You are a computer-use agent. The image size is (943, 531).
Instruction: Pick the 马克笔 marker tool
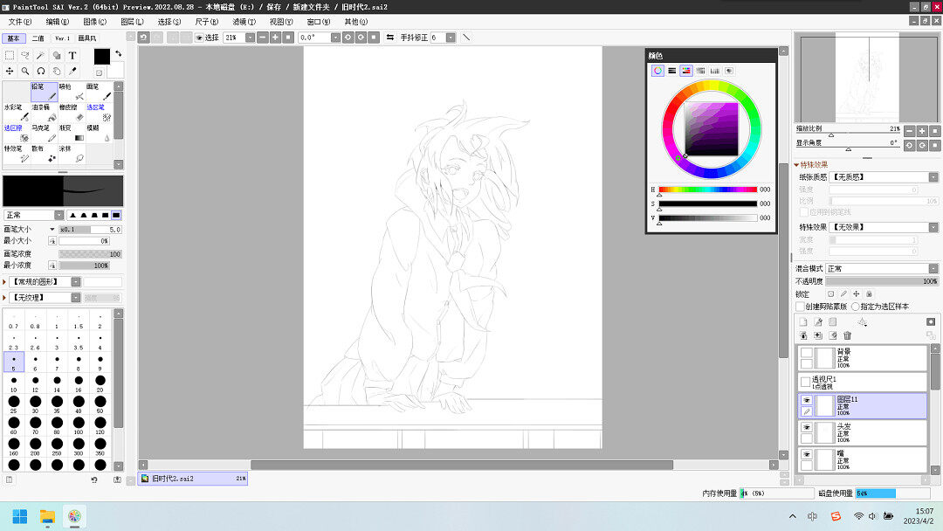pos(43,133)
